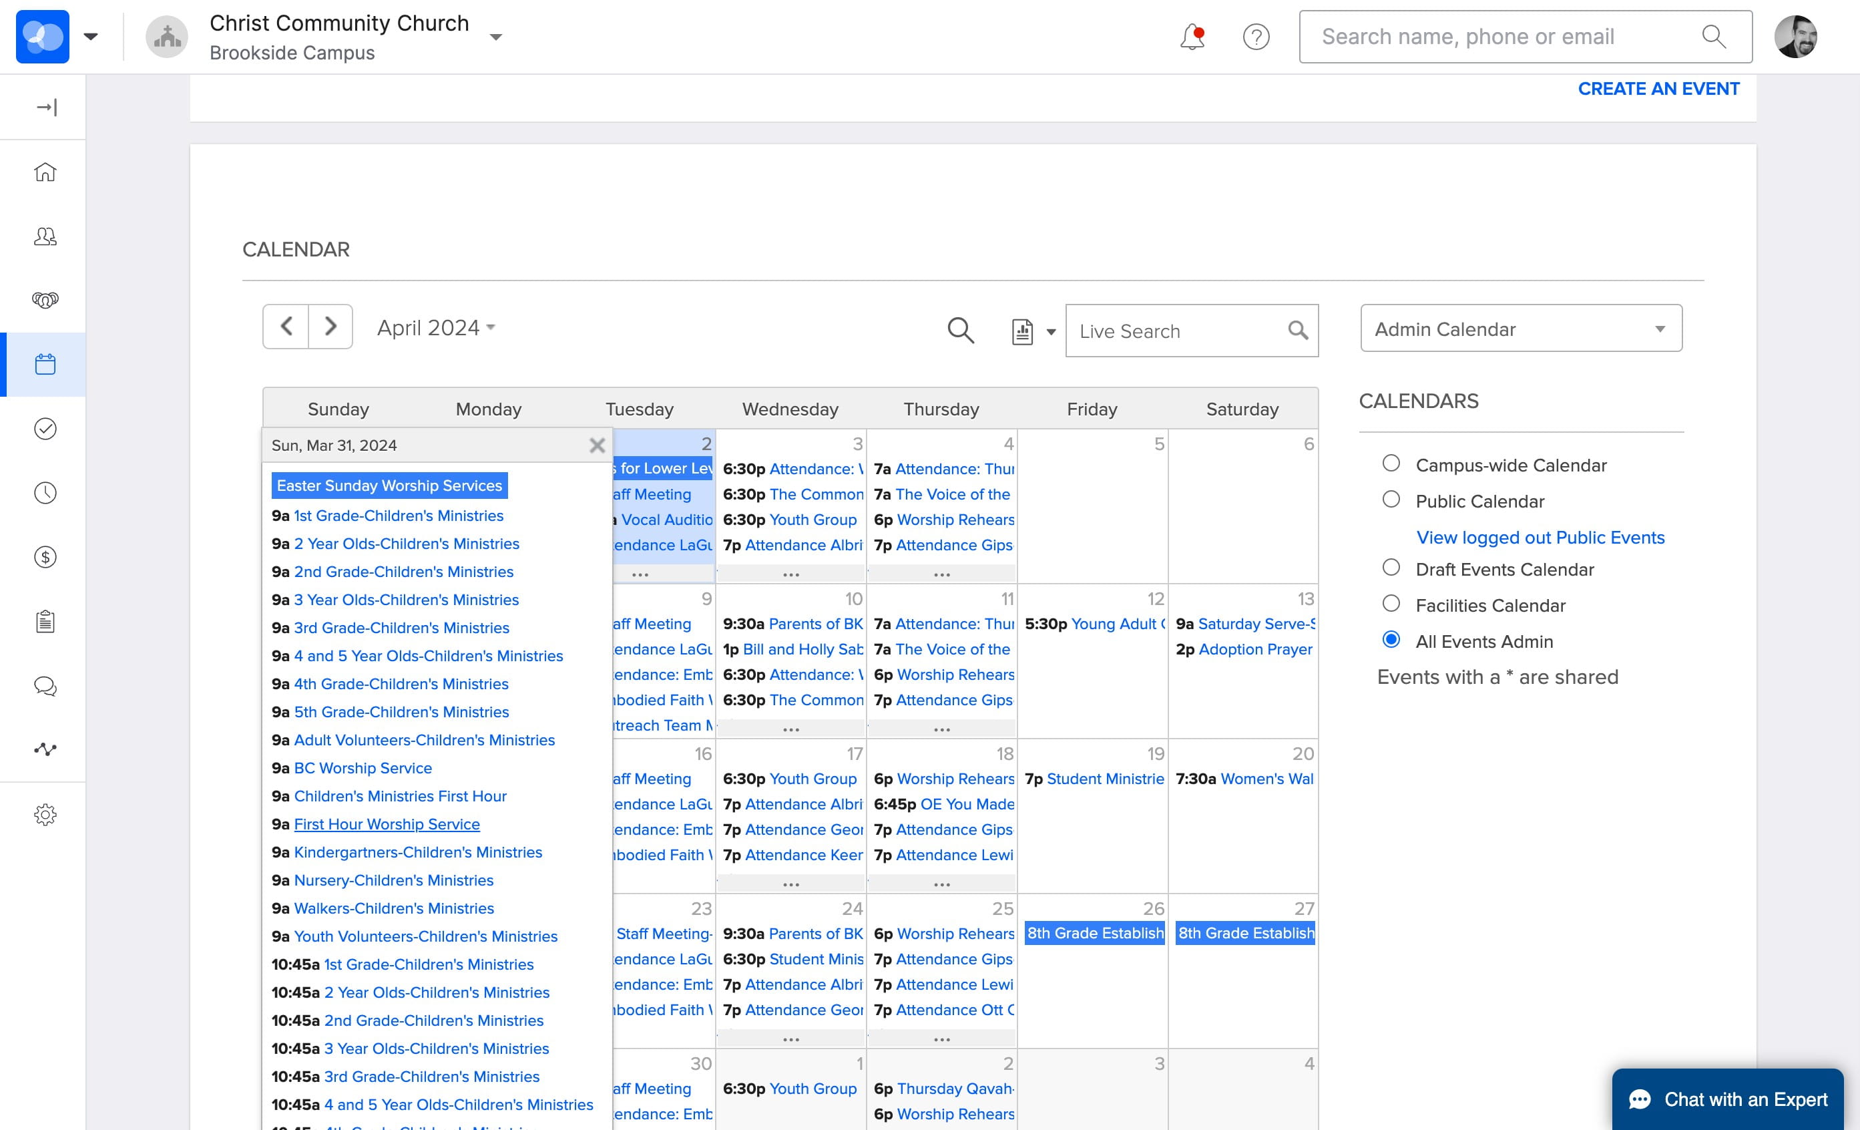Open 9a Nursery-Children's Ministries event
The image size is (1860, 1130).
[x=393, y=880]
